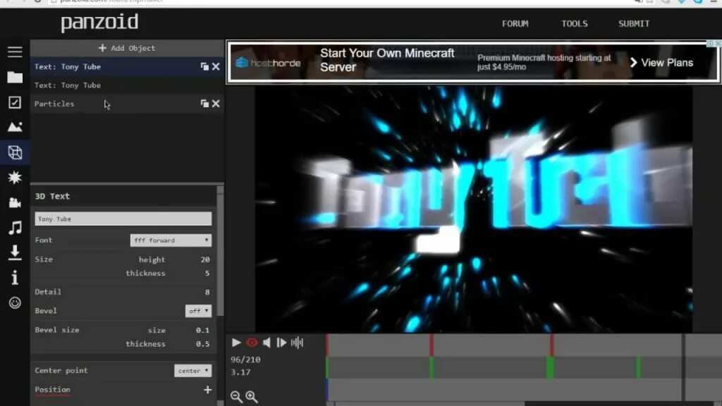Viewport: 722px width, 406px height.
Task: Toggle the audio waveform display
Action: click(297, 343)
